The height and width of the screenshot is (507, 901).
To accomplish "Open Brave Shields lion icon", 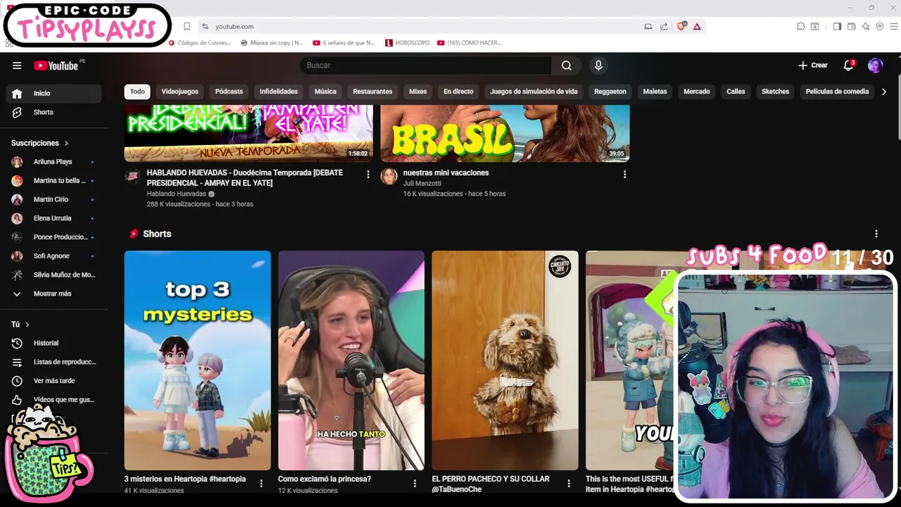I will [x=681, y=27].
